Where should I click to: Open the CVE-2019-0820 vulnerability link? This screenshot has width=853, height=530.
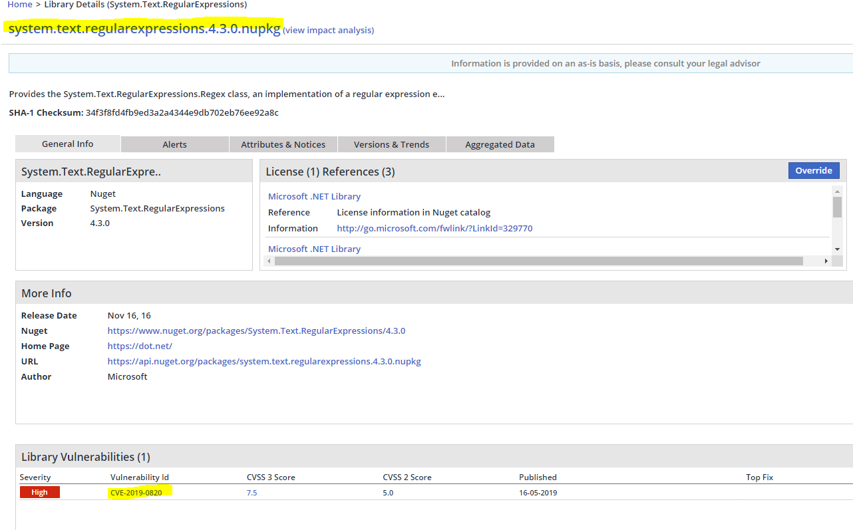pyautogui.click(x=136, y=492)
